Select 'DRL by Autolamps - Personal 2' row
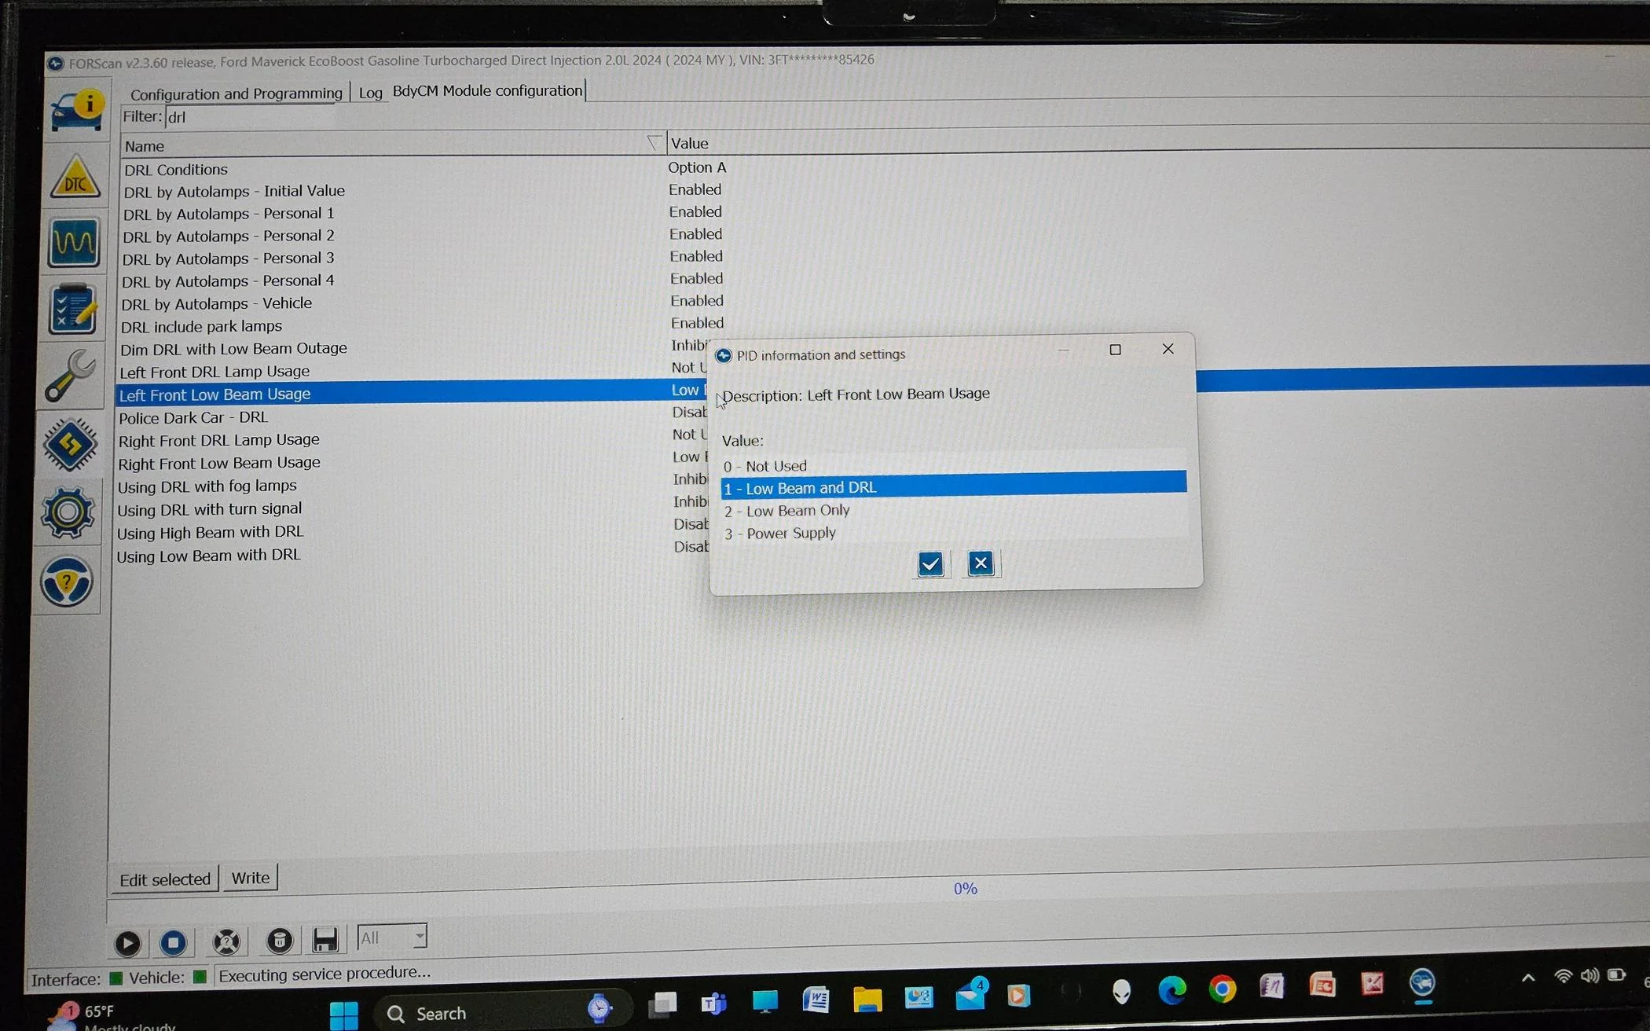Viewport: 1650px width, 1031px height. click(229, 237)
